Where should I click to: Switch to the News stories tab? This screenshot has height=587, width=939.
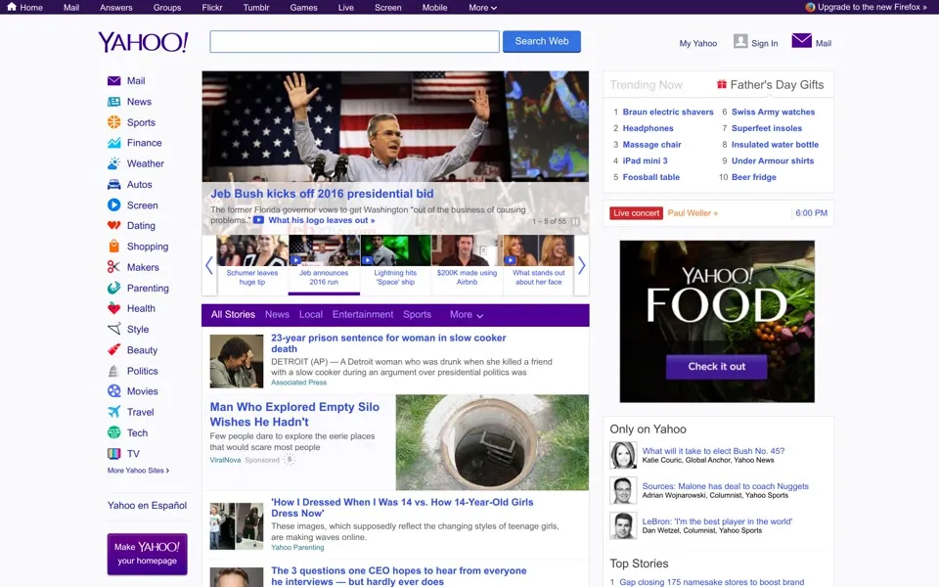277,314
